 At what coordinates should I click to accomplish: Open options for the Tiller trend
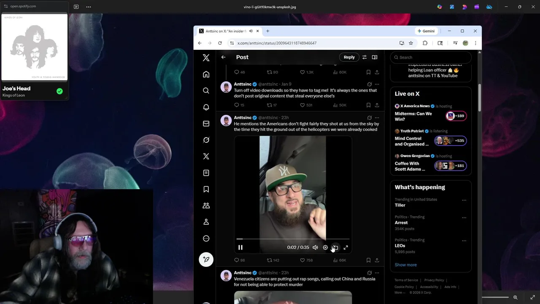coord(464,200)
